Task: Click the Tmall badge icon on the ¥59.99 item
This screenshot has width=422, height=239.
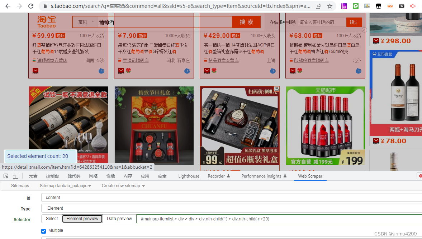Action: tap(35, 70)
